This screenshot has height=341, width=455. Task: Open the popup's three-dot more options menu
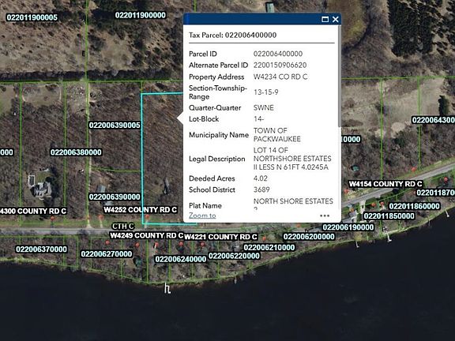tap(325, 215)
